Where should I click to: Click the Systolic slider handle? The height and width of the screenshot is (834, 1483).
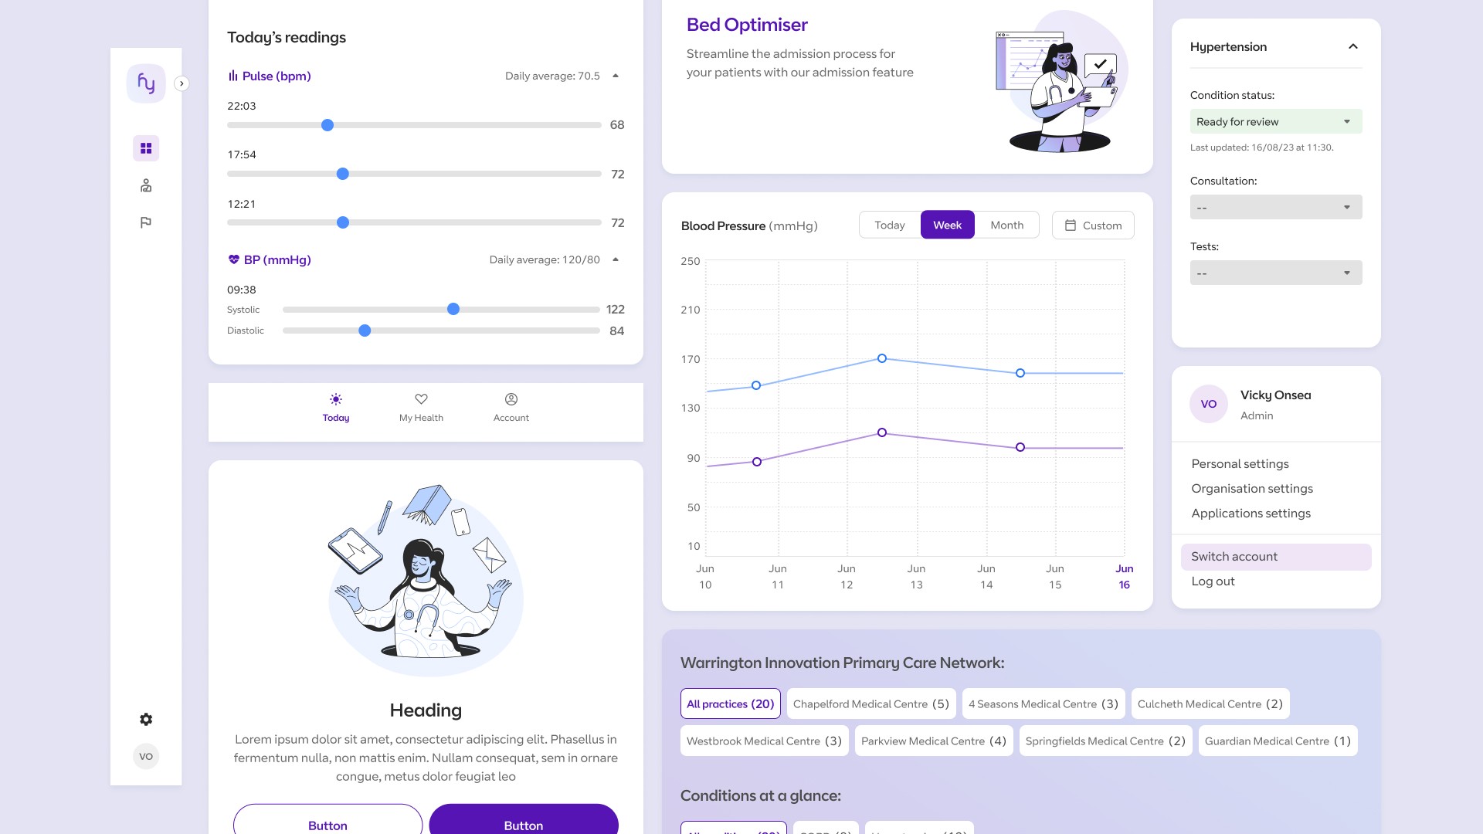(x=453, y=309)
